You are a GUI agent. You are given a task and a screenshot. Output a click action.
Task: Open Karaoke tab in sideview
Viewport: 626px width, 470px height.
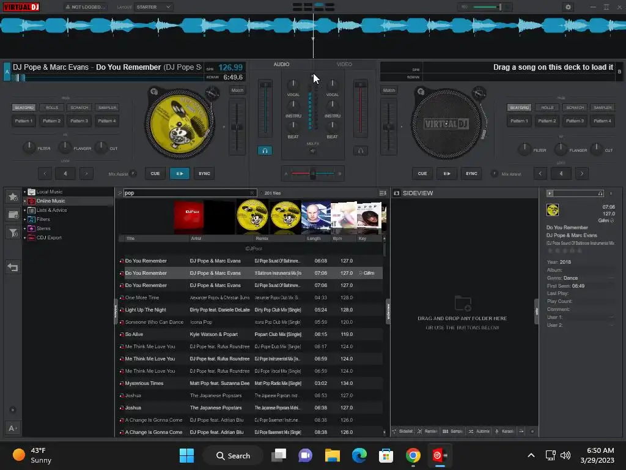[504, 431]
